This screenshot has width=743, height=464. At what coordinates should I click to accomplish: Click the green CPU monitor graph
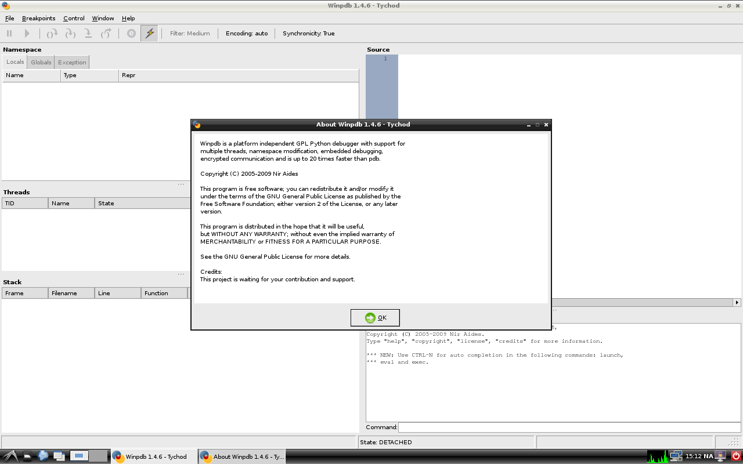(x=658, y=456)
